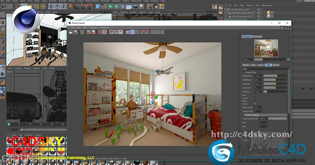The image size is (315, 165).
Task: Click the Save image icon in Picture Viewer
Action: coord(76,32)
